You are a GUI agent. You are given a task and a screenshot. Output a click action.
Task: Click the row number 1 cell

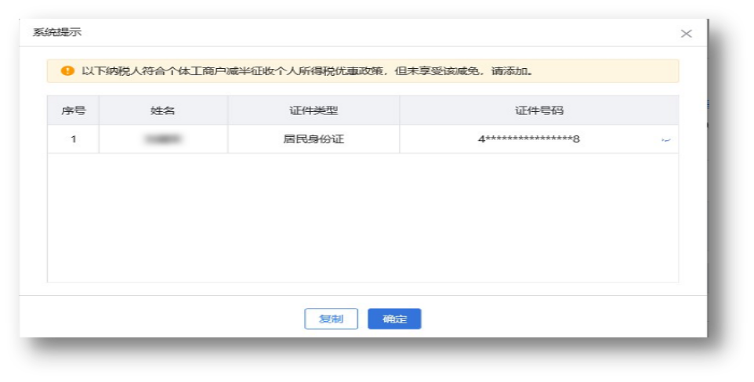click(x=73, y=139)
